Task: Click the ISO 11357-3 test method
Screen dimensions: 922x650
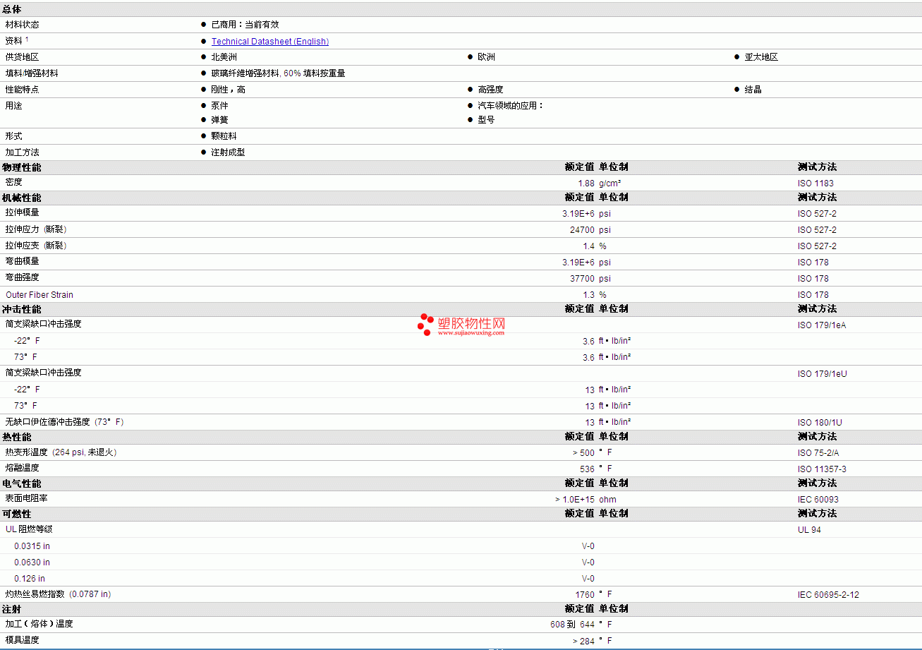Action: point(823,469)
